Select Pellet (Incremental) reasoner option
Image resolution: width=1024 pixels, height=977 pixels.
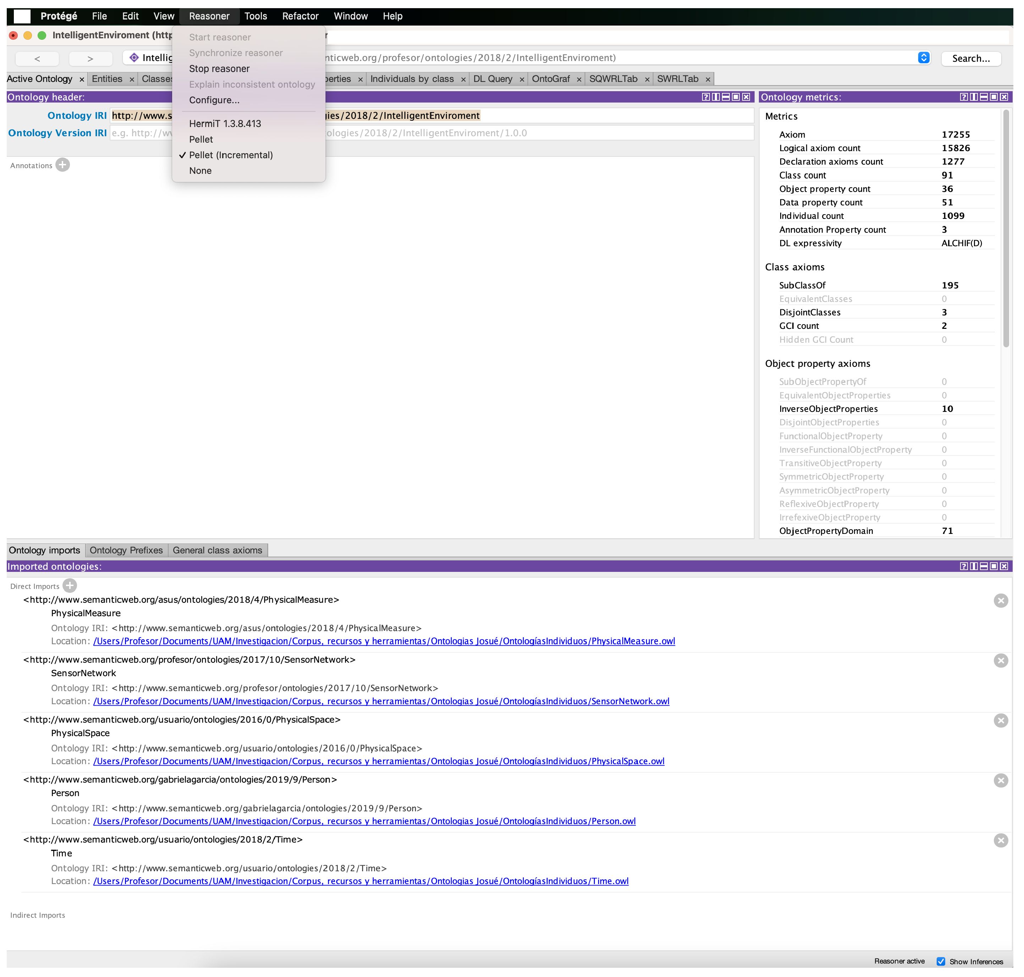(x=231, y=155)
